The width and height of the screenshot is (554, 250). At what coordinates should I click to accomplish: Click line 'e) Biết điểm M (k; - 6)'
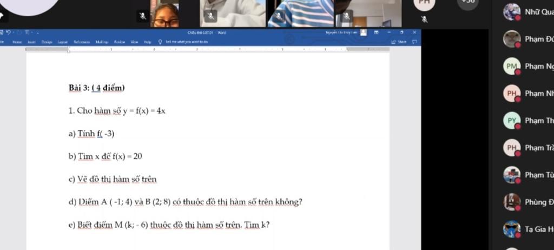tap(108, 225)
